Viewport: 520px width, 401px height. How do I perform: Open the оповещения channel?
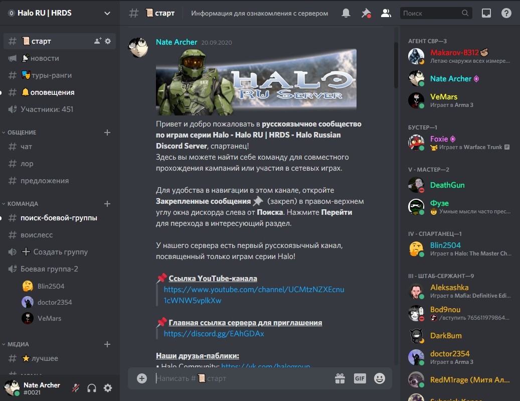click(x=60, y=92)
